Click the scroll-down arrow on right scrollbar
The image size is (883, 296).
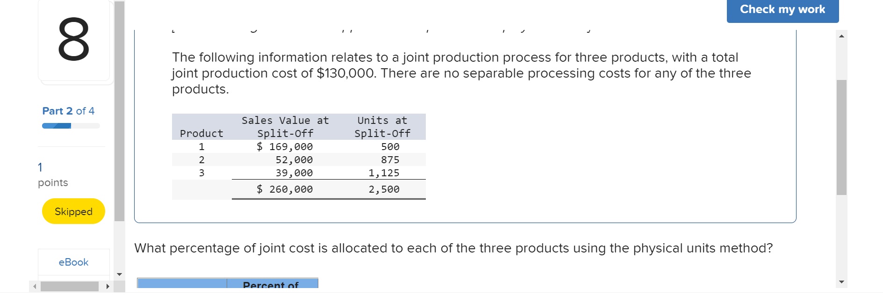coord(841,282)
